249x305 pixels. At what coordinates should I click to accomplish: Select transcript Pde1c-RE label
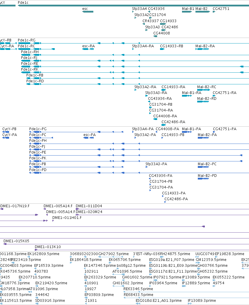(x=30, y=64)
